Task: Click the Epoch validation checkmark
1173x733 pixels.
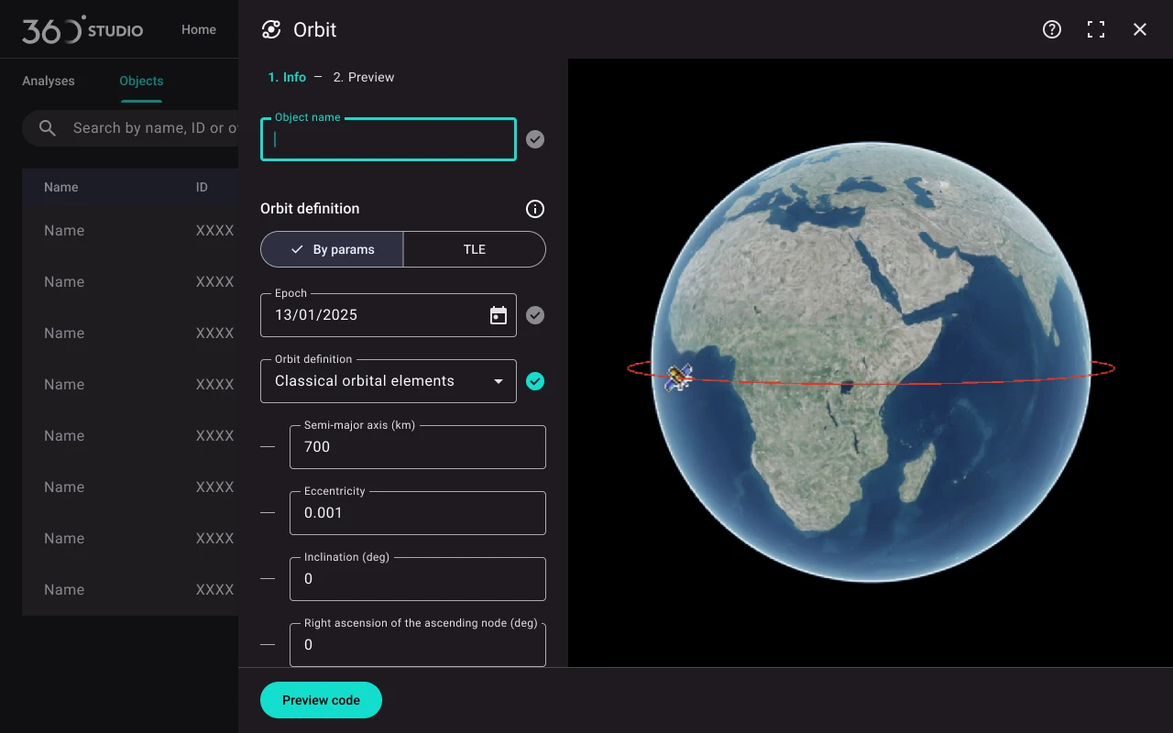Action: pos(535,315)
